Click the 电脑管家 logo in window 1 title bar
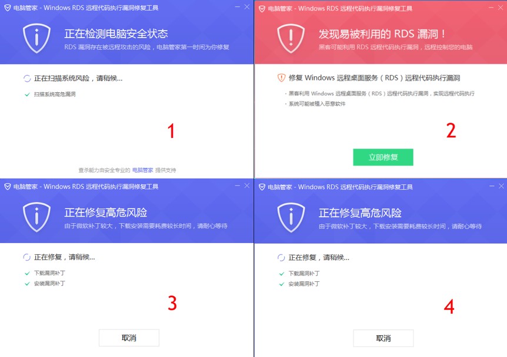The width and height of the screenshot is (507, 357). (8, 8)
